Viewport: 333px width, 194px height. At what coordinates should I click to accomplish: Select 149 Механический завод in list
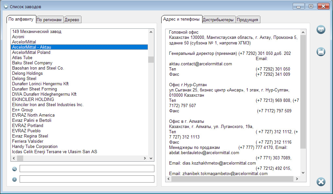coord(79,32)
